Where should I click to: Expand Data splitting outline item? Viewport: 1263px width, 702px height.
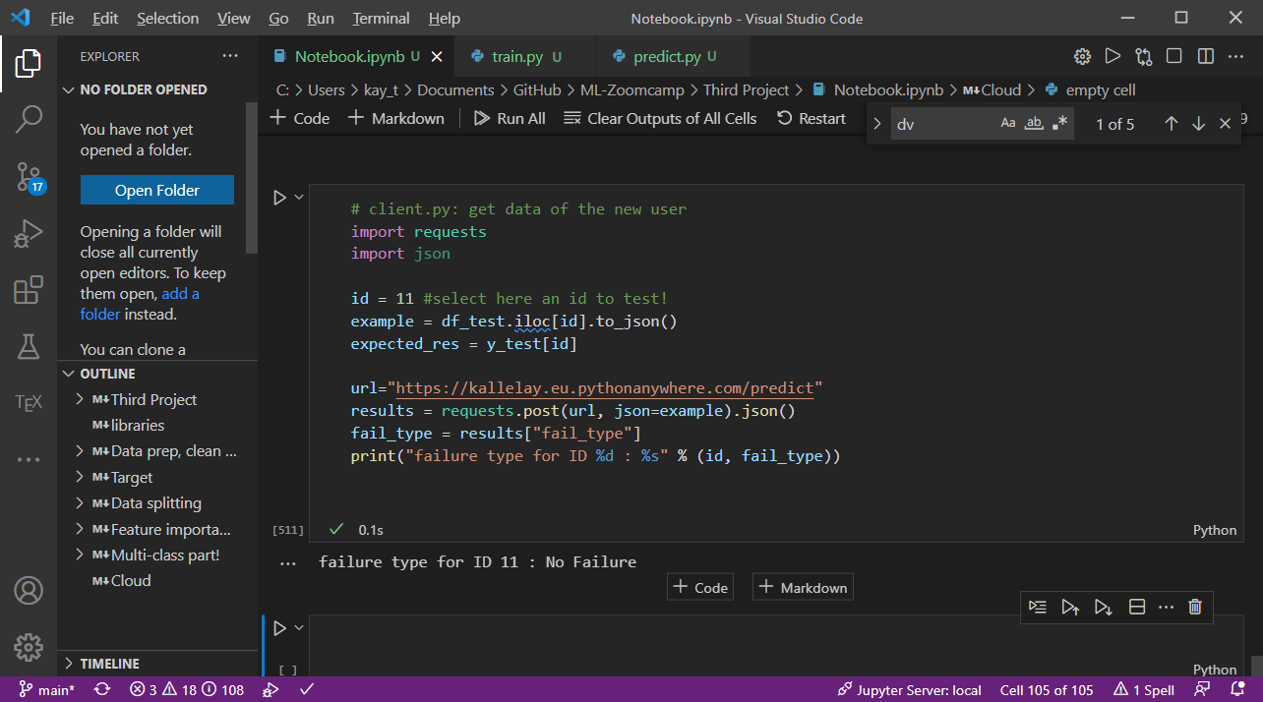81,502
